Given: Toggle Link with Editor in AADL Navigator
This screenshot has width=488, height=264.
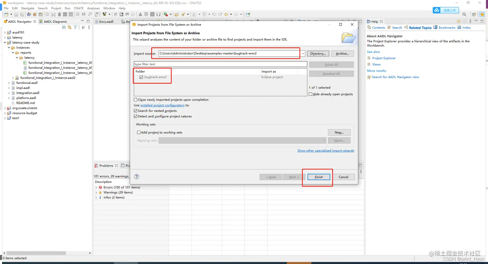Looking at the screenshot, I should click(x=69, y=27).
